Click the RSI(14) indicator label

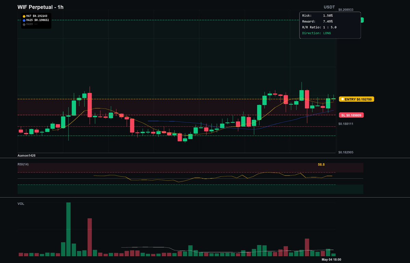coord(23,164)
